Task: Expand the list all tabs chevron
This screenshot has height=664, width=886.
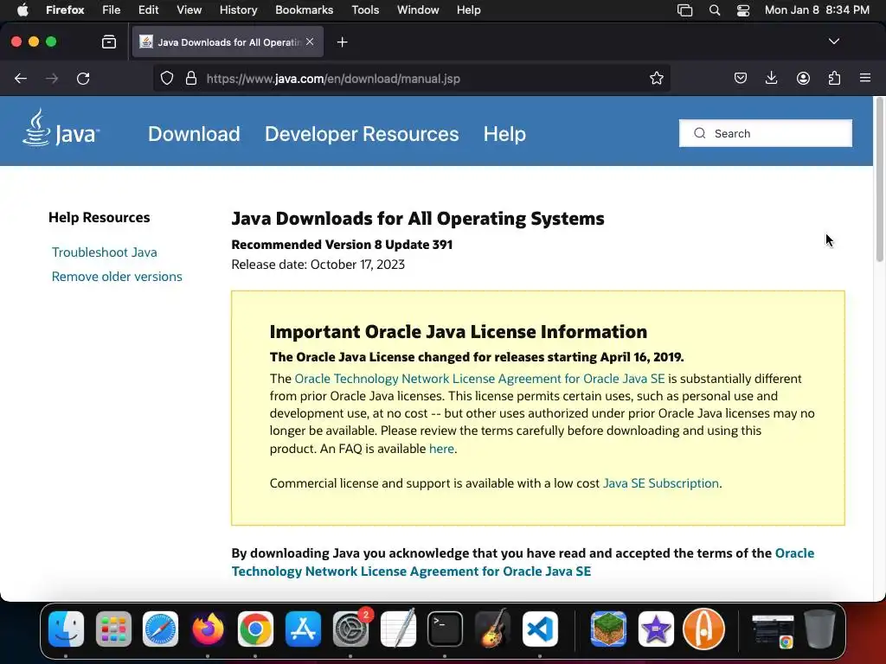Action: pos(833,41)
